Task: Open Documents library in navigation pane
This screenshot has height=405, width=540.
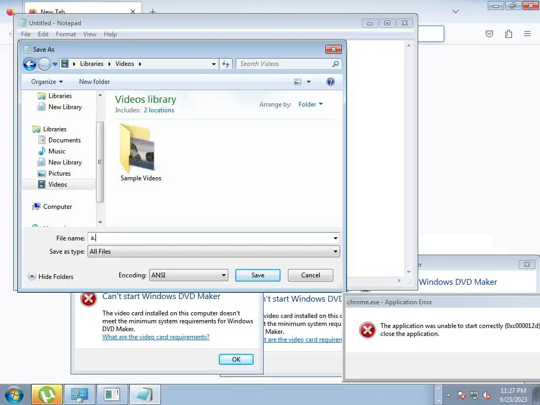Action: [x=64, y=140]
